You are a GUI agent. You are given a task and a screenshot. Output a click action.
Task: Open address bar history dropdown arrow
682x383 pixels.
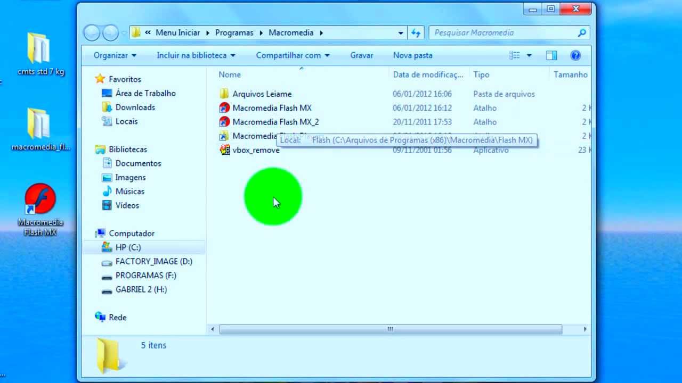(401, 33)
